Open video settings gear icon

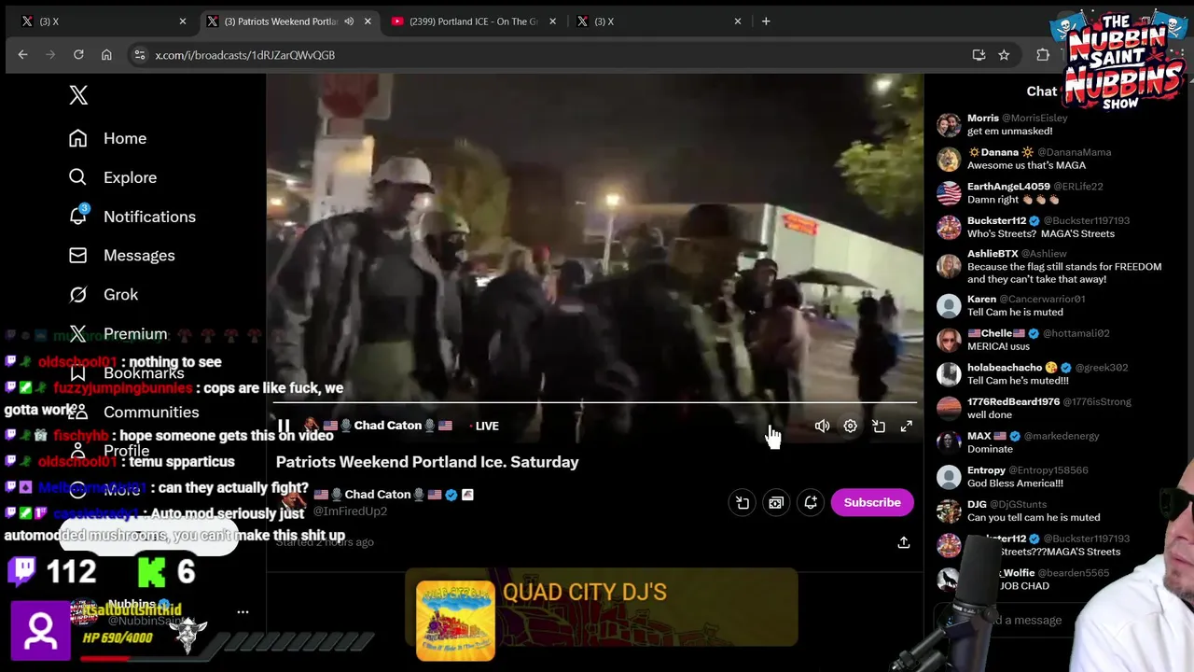850,426
